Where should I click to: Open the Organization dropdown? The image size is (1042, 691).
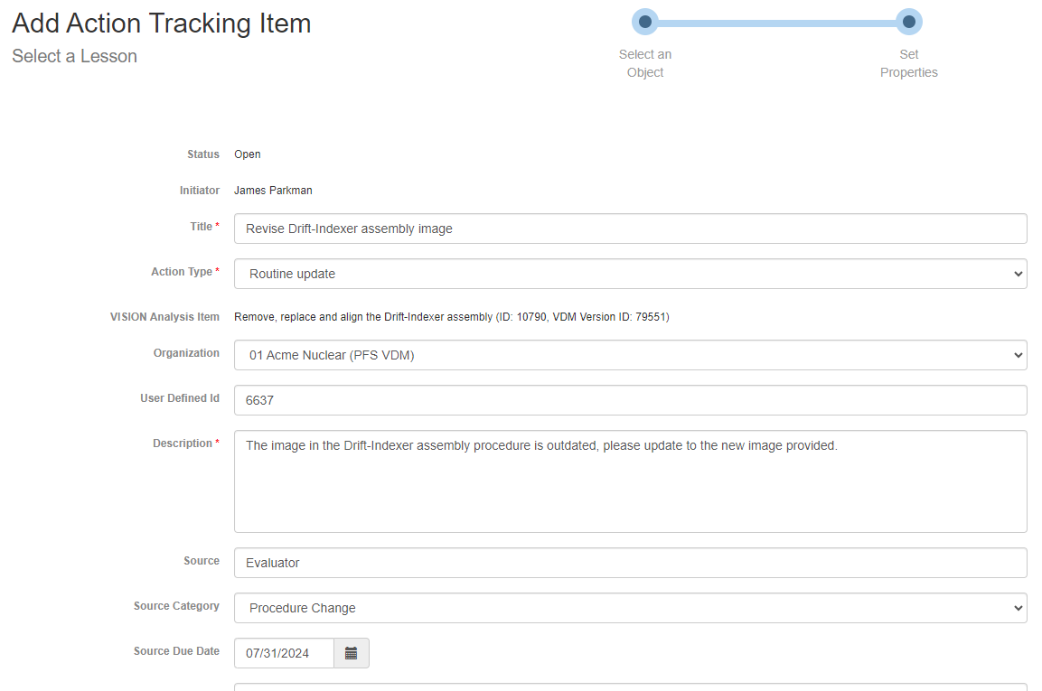pos(630,355)
